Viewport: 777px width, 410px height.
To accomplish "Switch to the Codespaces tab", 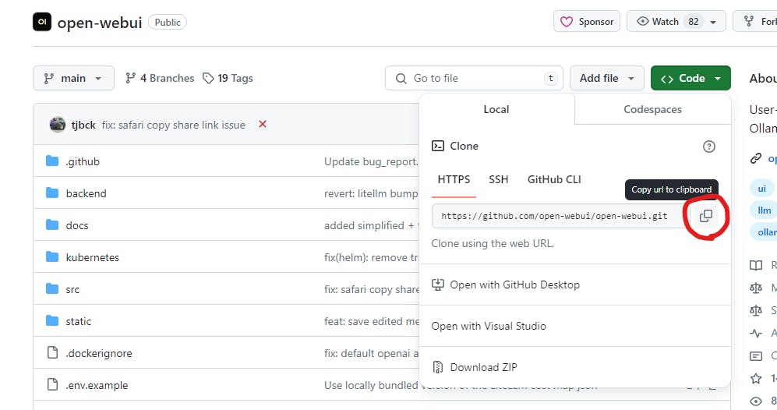I will pyautogui.click(x=652, y=110).
